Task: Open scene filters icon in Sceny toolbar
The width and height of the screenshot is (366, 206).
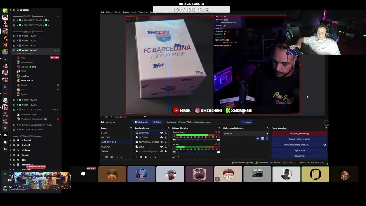Action: (112, 157)
